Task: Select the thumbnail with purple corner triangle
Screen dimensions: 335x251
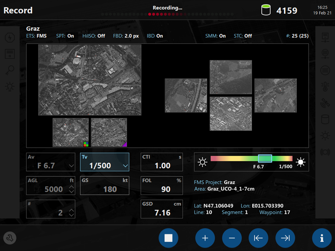Action: (x=109, y=132)
